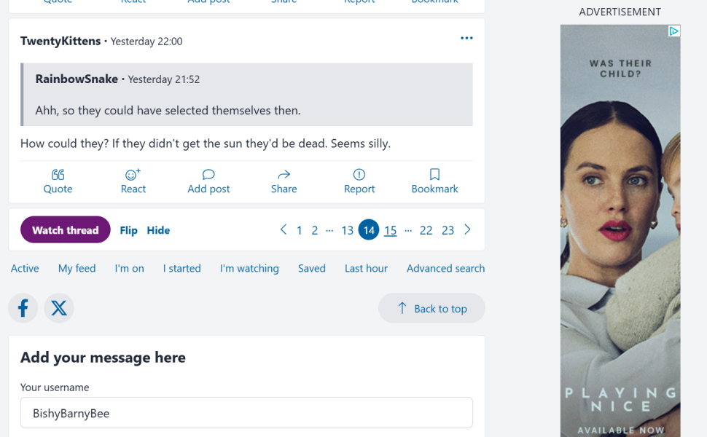
Task: Report the post via exclamation icon
Action: 359,175
